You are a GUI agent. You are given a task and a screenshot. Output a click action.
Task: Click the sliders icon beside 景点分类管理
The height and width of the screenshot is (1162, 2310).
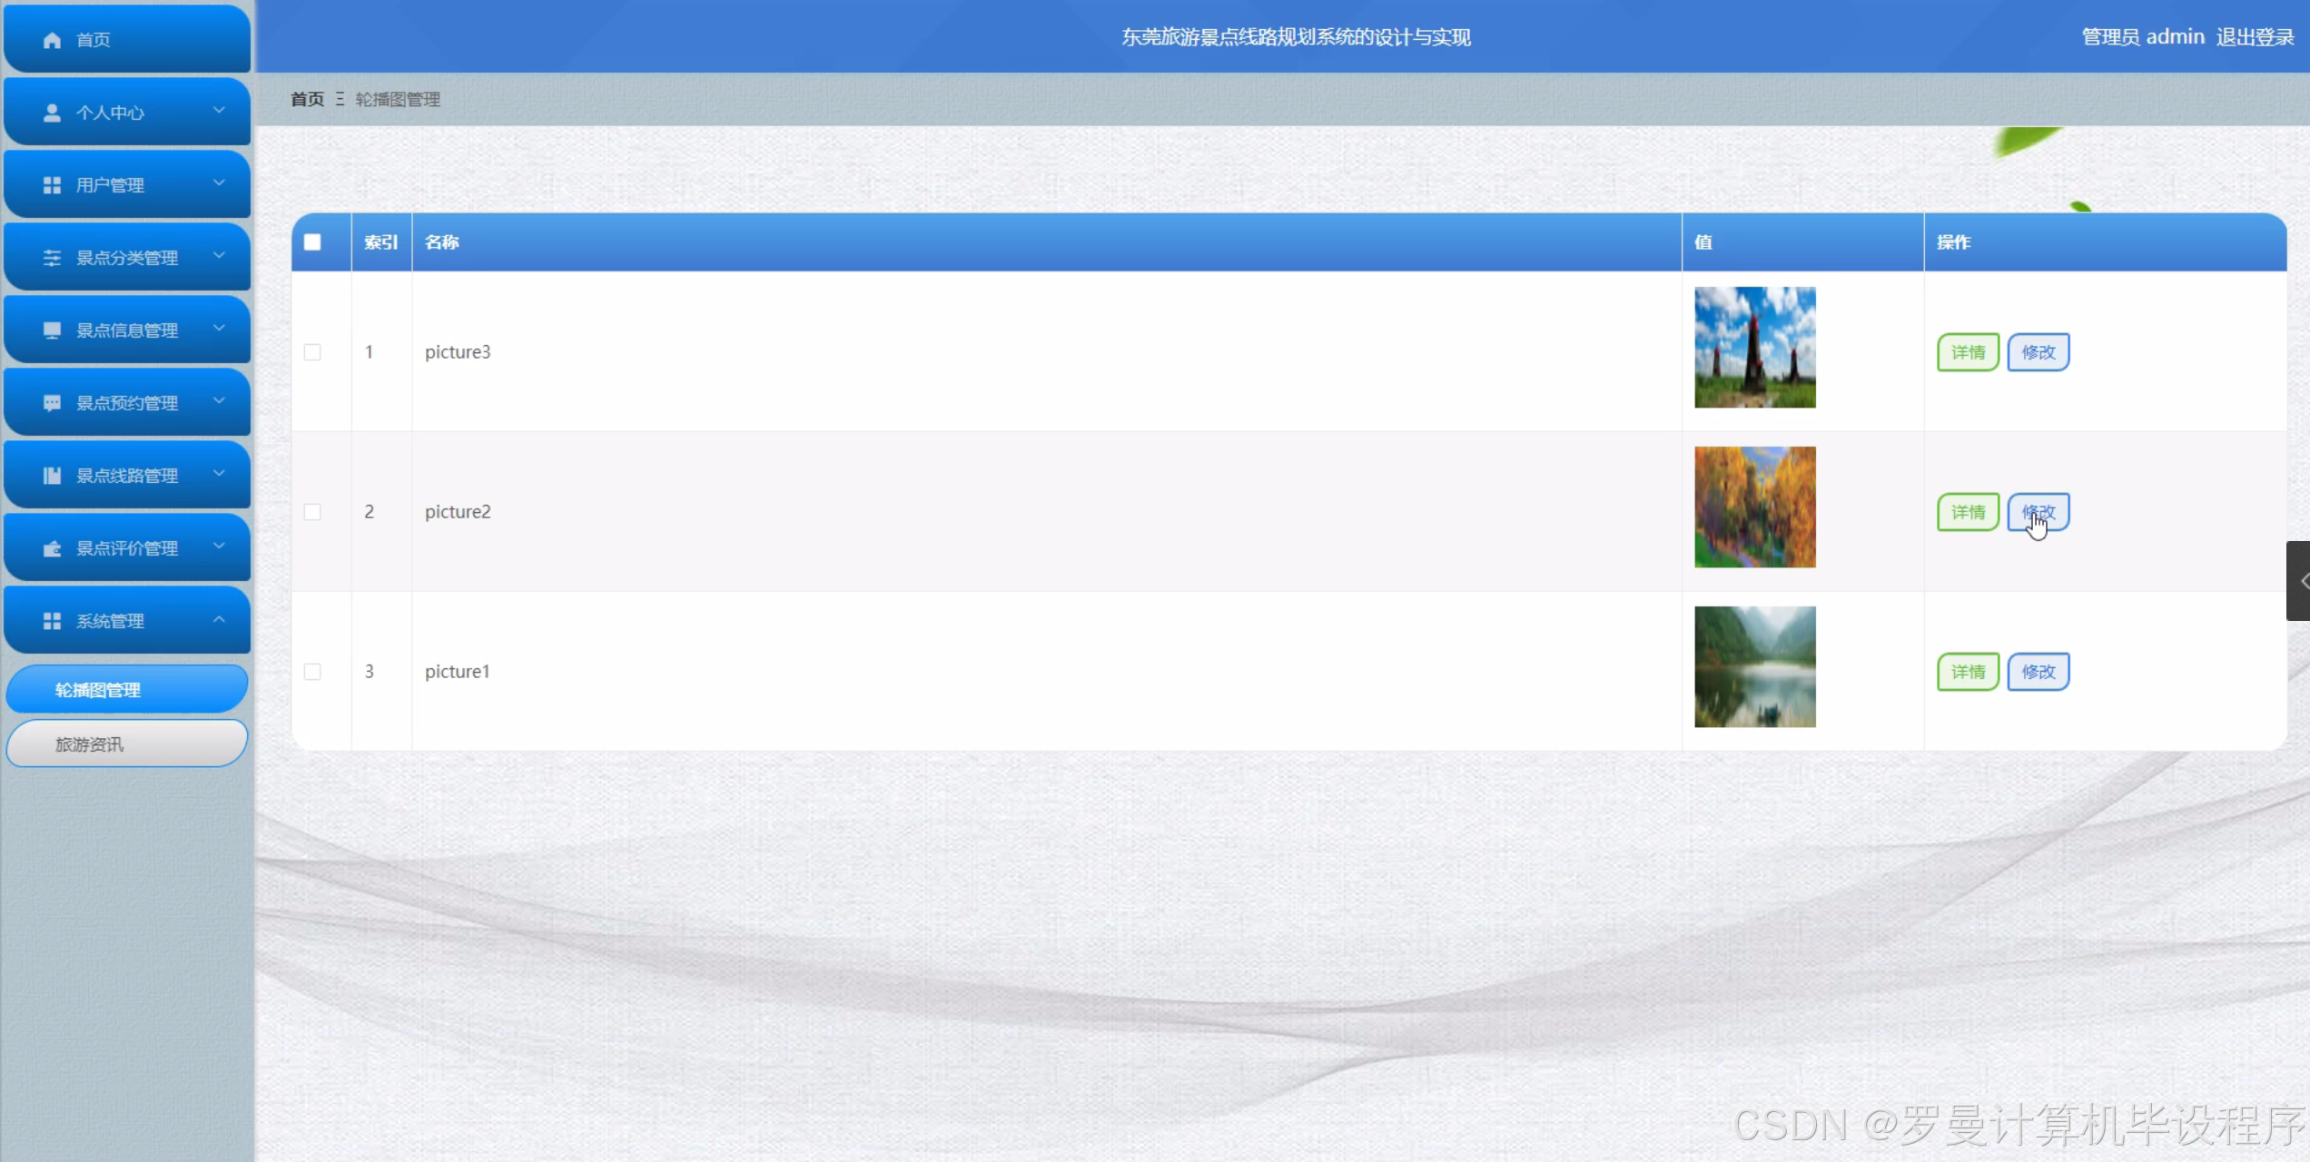tap(52, 258)
